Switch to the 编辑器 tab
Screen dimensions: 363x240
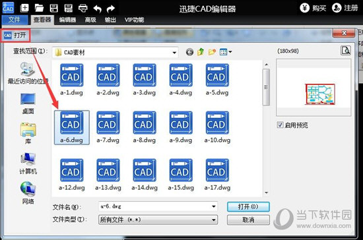point(67,20)
